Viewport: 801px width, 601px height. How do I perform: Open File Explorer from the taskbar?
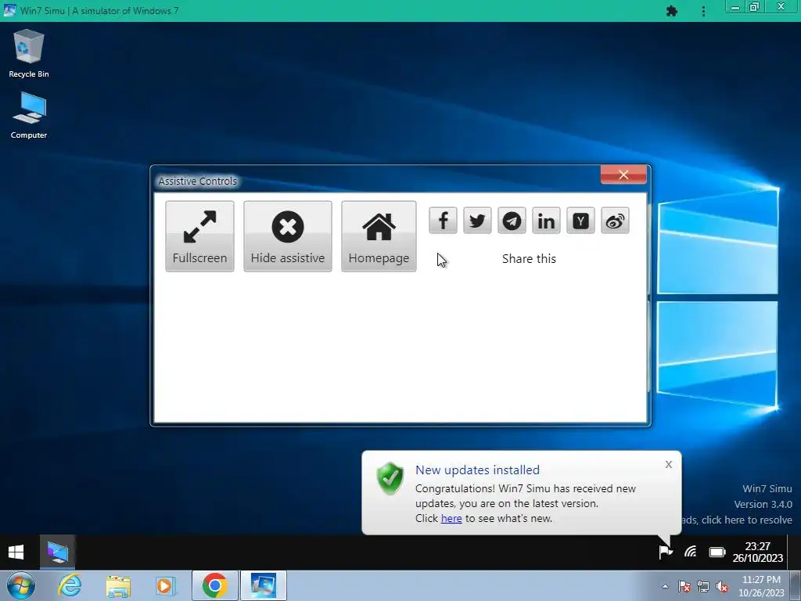[118, 585]
